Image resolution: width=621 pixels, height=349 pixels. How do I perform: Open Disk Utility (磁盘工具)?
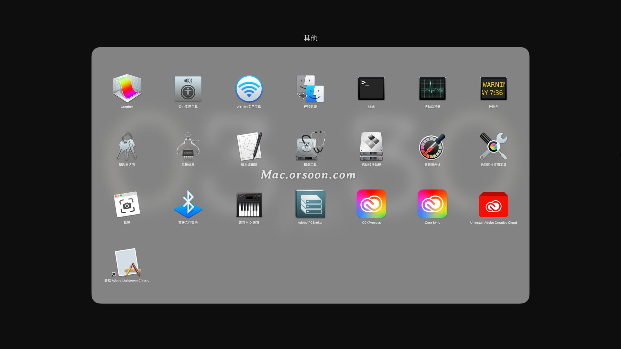[310, 146]
